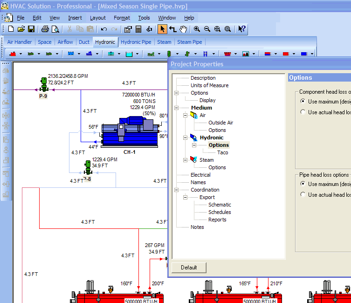Select Use actual head loss for pipes
The width and height of the screenshot is (351, 303).
[x=303, y=194]
